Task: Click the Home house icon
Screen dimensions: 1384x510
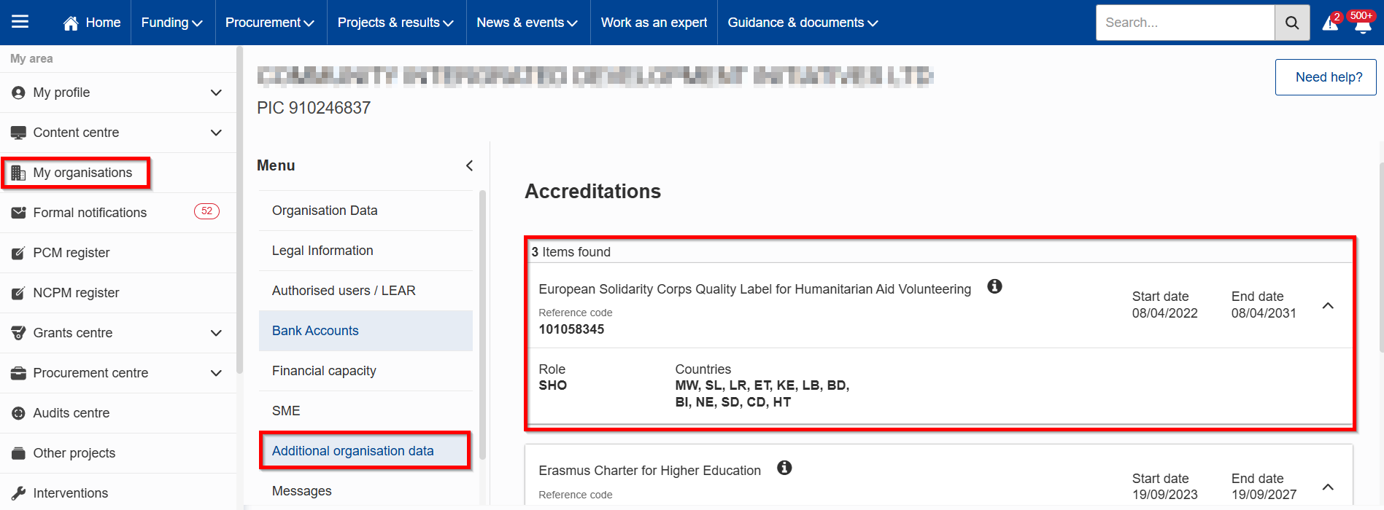Action: tap(71, 23)
